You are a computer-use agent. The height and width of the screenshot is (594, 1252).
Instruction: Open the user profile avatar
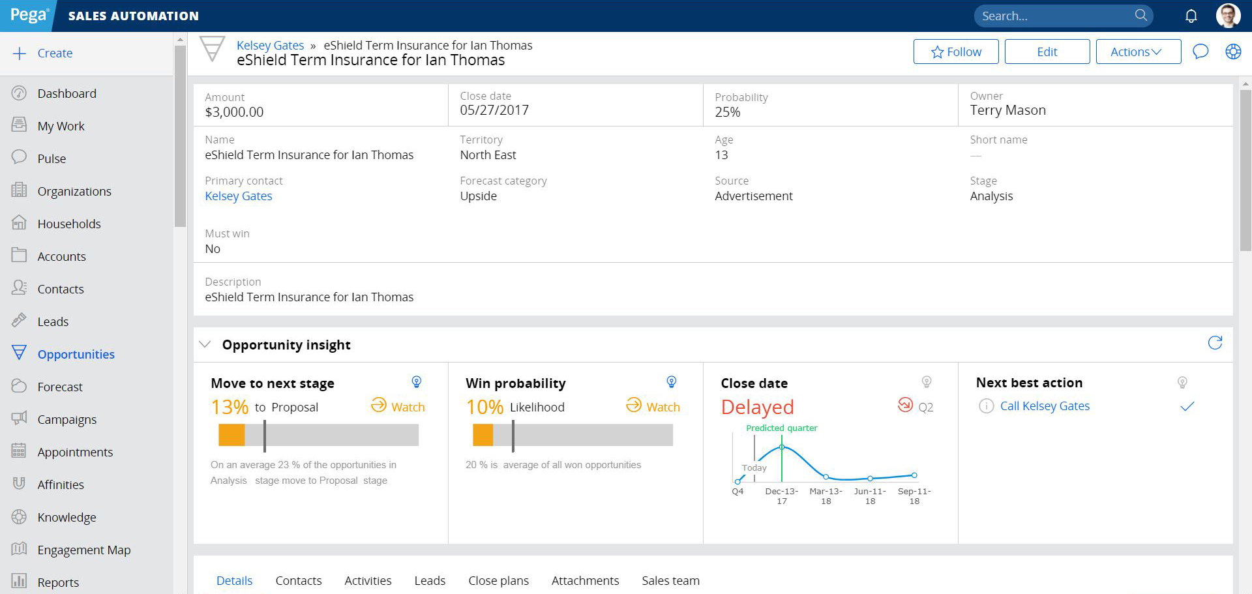[1228, 16]
